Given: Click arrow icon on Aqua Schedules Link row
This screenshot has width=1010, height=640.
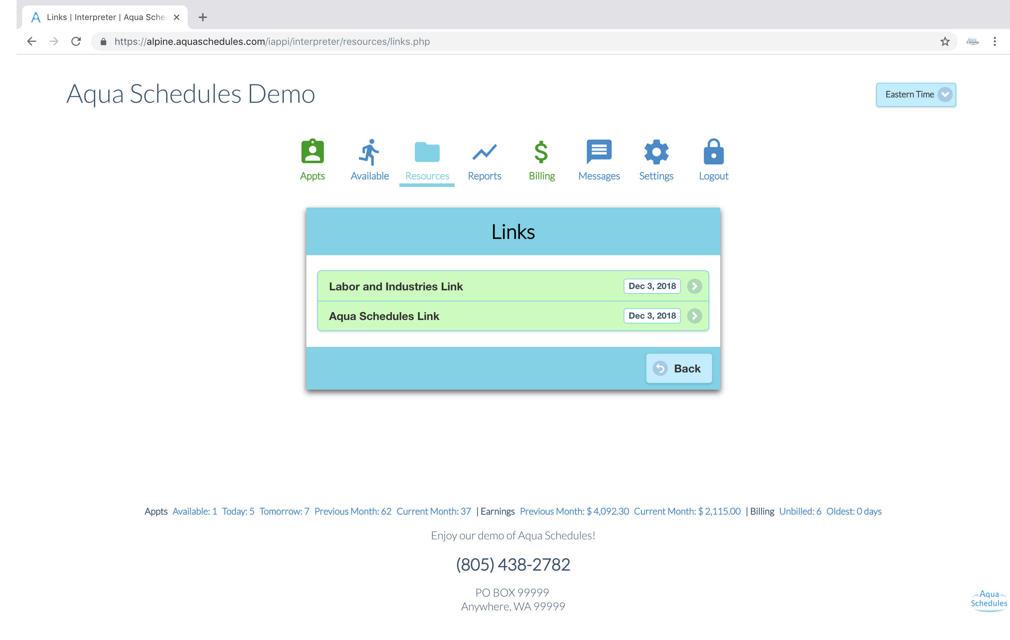Looking at the screenshot, I should pyautogui.click(x=695, y=316).
